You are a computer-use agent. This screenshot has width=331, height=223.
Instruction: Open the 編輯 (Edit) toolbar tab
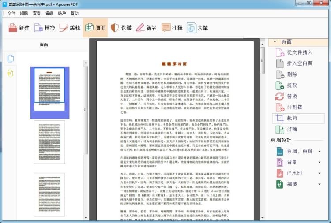70,28
